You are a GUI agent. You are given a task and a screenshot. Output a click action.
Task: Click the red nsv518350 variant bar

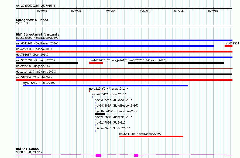[x=124, y=80]
